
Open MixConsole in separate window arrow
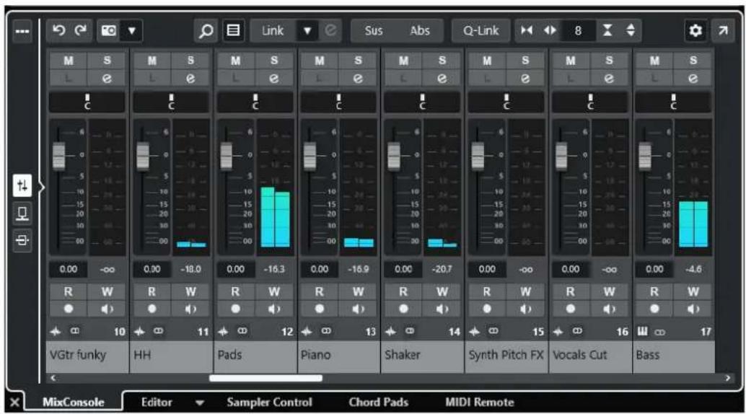coord(723,31)
